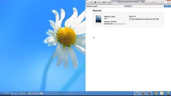
Task: Open the iTunes menu icon at top-left corner
Action: [x=87, y=1]
